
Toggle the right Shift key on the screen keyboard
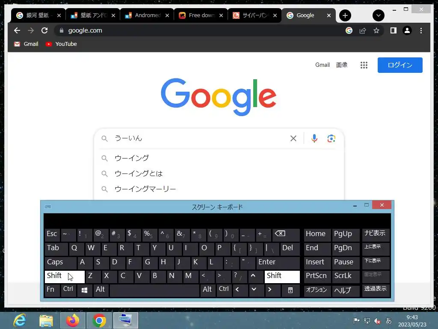tap(282, 276)
